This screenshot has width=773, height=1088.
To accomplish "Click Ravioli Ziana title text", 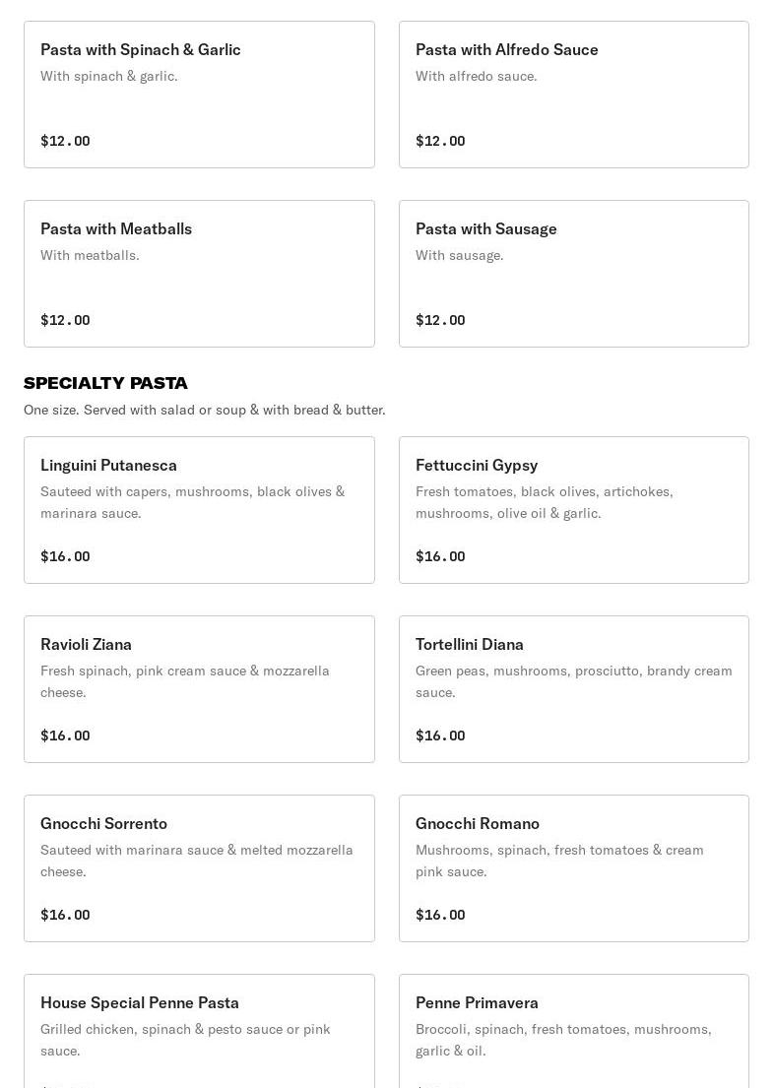I will click(x=86, y=644).
